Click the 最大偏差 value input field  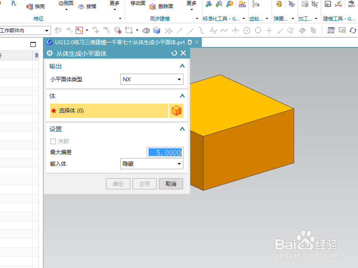[x=165, y=152]
